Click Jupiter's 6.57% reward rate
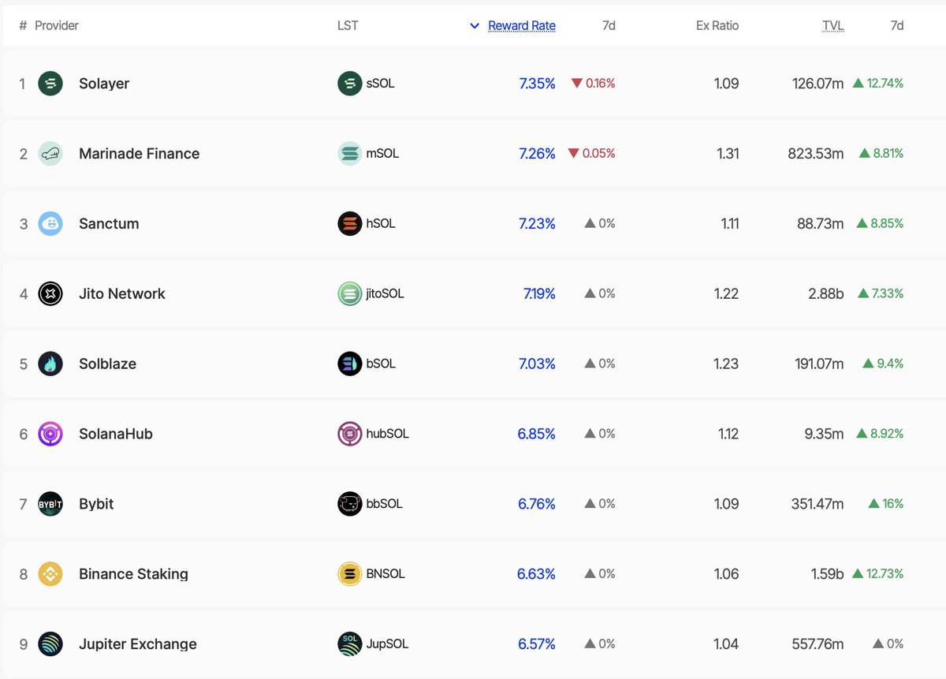The height and width of the screenshot is (679, 946). pos(537,644)
